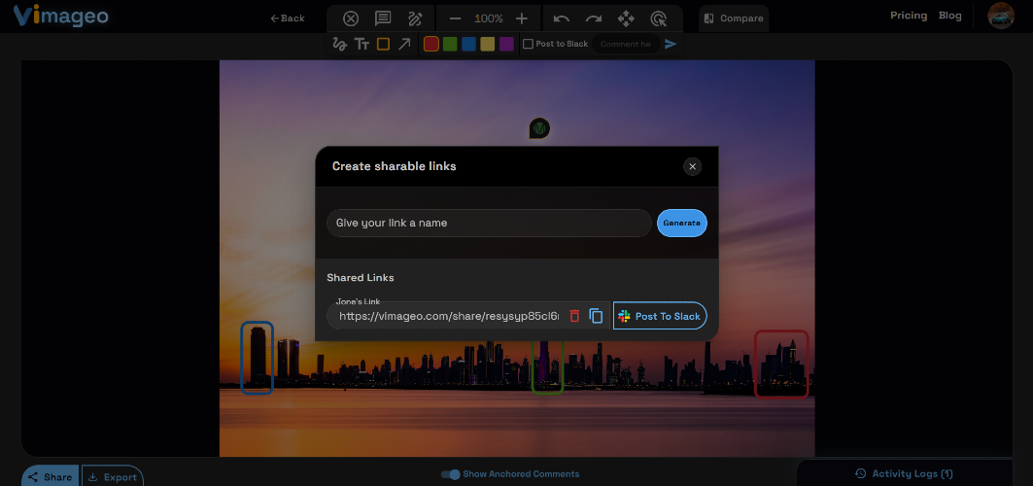Copy the shared link URL

pos(596,316)
